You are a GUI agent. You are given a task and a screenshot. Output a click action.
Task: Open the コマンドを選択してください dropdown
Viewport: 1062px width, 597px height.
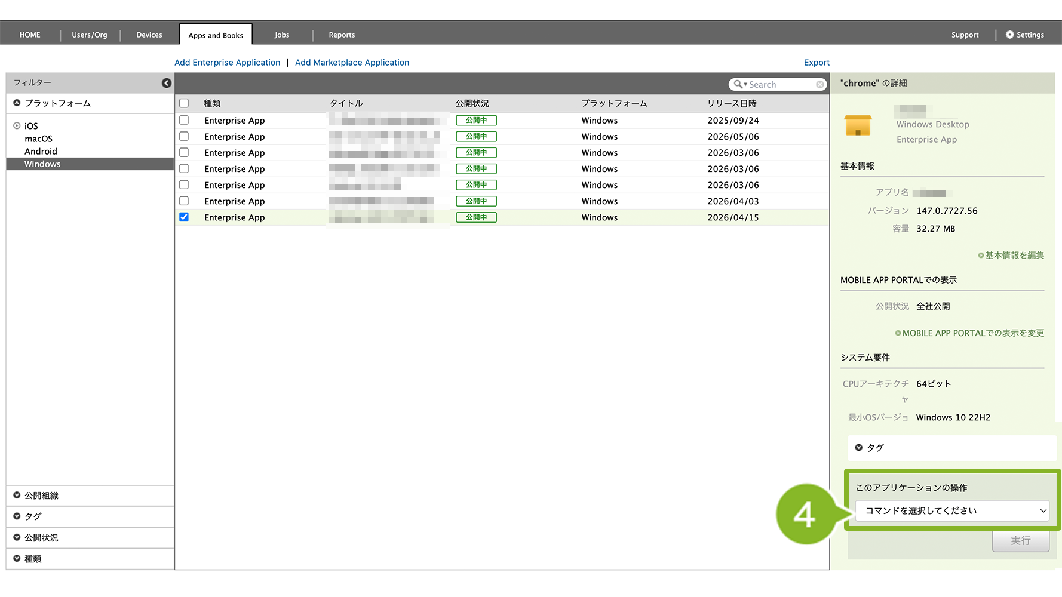(x=952, y=511)
